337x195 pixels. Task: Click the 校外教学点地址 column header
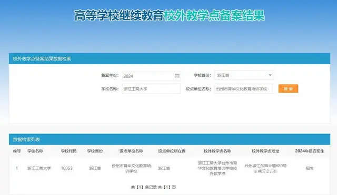pyautogui.click(x=265, y=151)
